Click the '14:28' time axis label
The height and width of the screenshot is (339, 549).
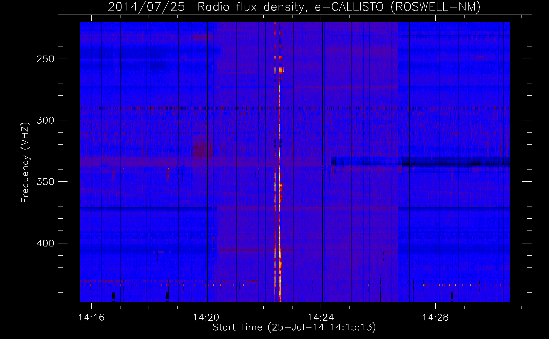point(435,318)
